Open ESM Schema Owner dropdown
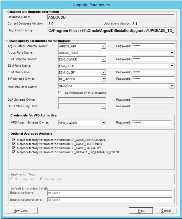The height and width of the screenshot is (219, 182). tap(104, 59)
